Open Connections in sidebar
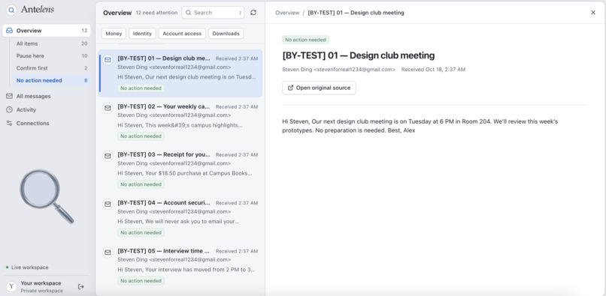Image resolution: width=606 pixels, height=296 pixels. (47, 123)
